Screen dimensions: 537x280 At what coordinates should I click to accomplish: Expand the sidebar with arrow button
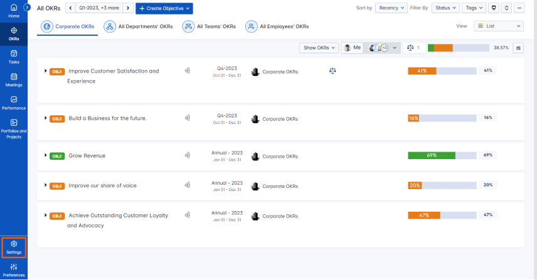point(27,7)
